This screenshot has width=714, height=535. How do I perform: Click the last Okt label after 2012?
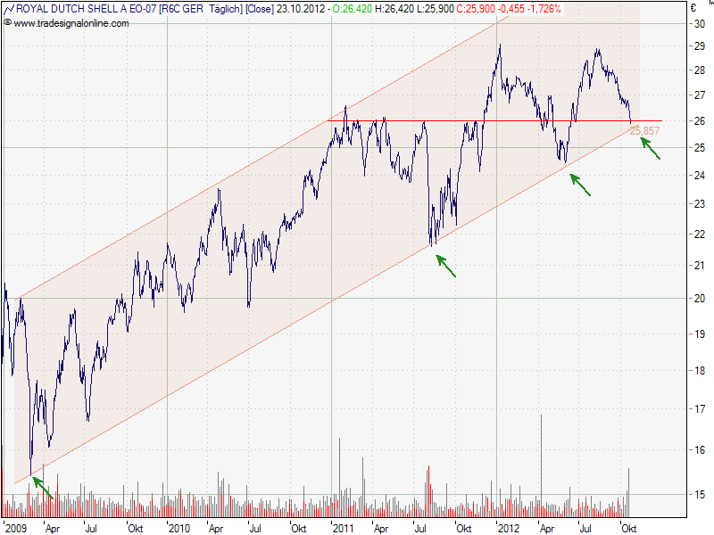pyautogui.click(x=629, y=528)
